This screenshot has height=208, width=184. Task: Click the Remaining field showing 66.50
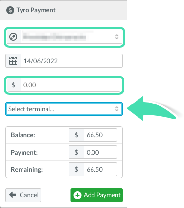[100, 169]
